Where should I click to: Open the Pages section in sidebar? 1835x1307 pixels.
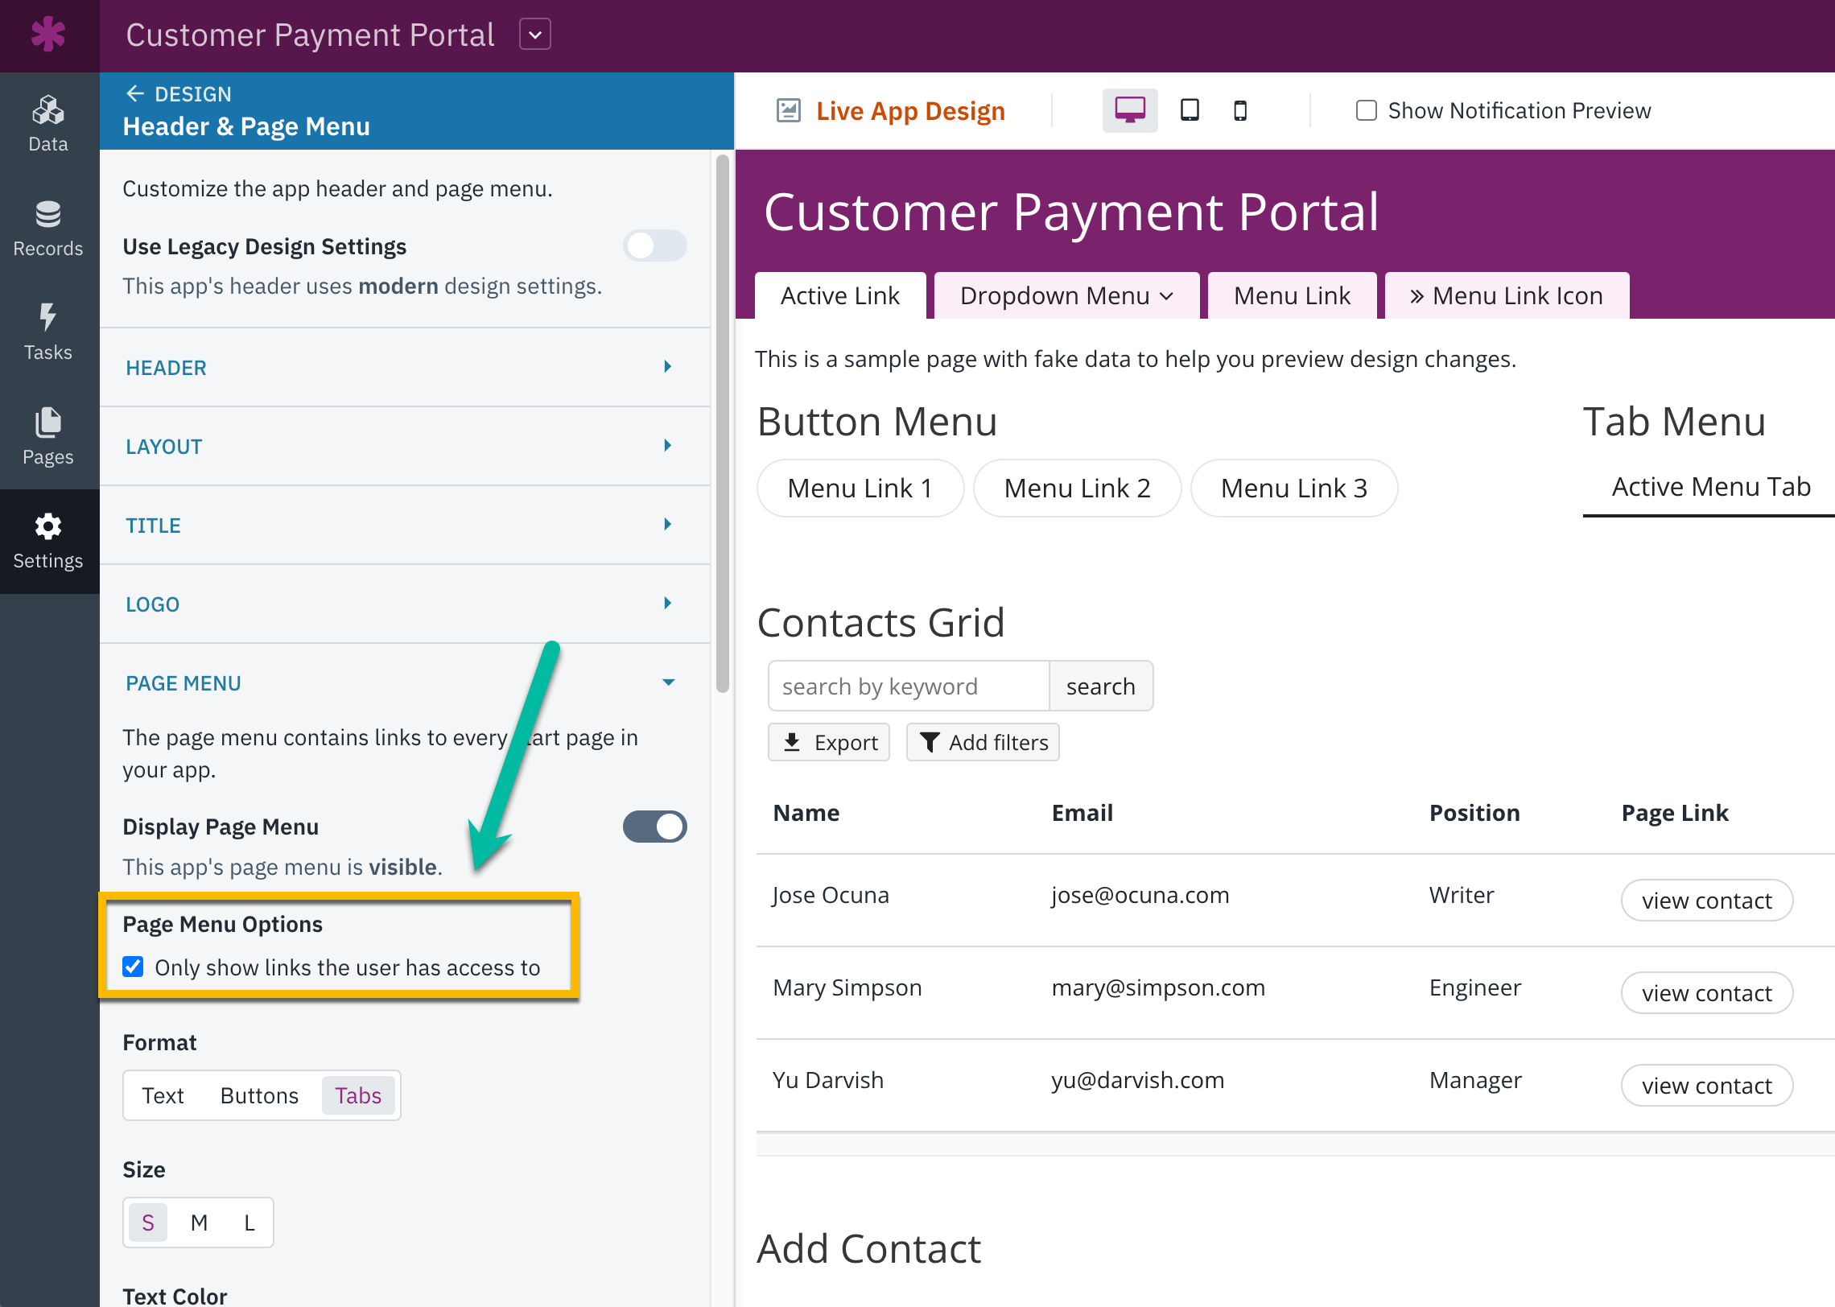pos(48,437)
